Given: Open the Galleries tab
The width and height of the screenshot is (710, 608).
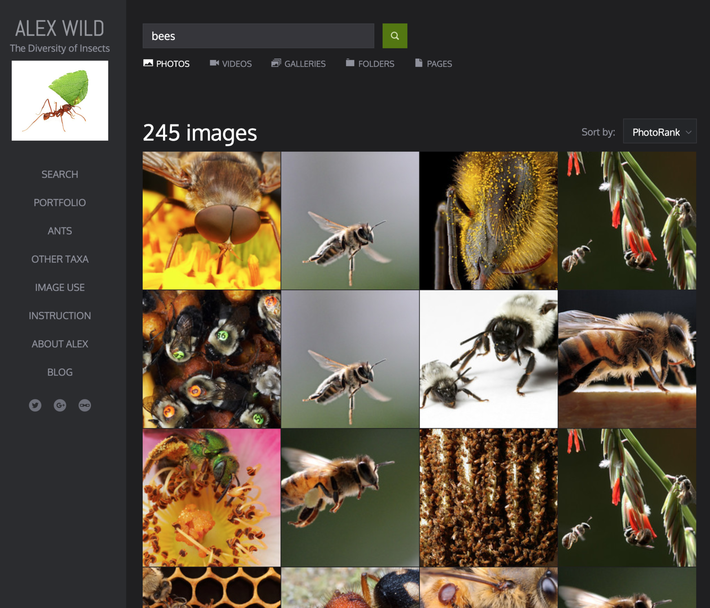Looking at the screenshot, I should [x=298, y=64].
